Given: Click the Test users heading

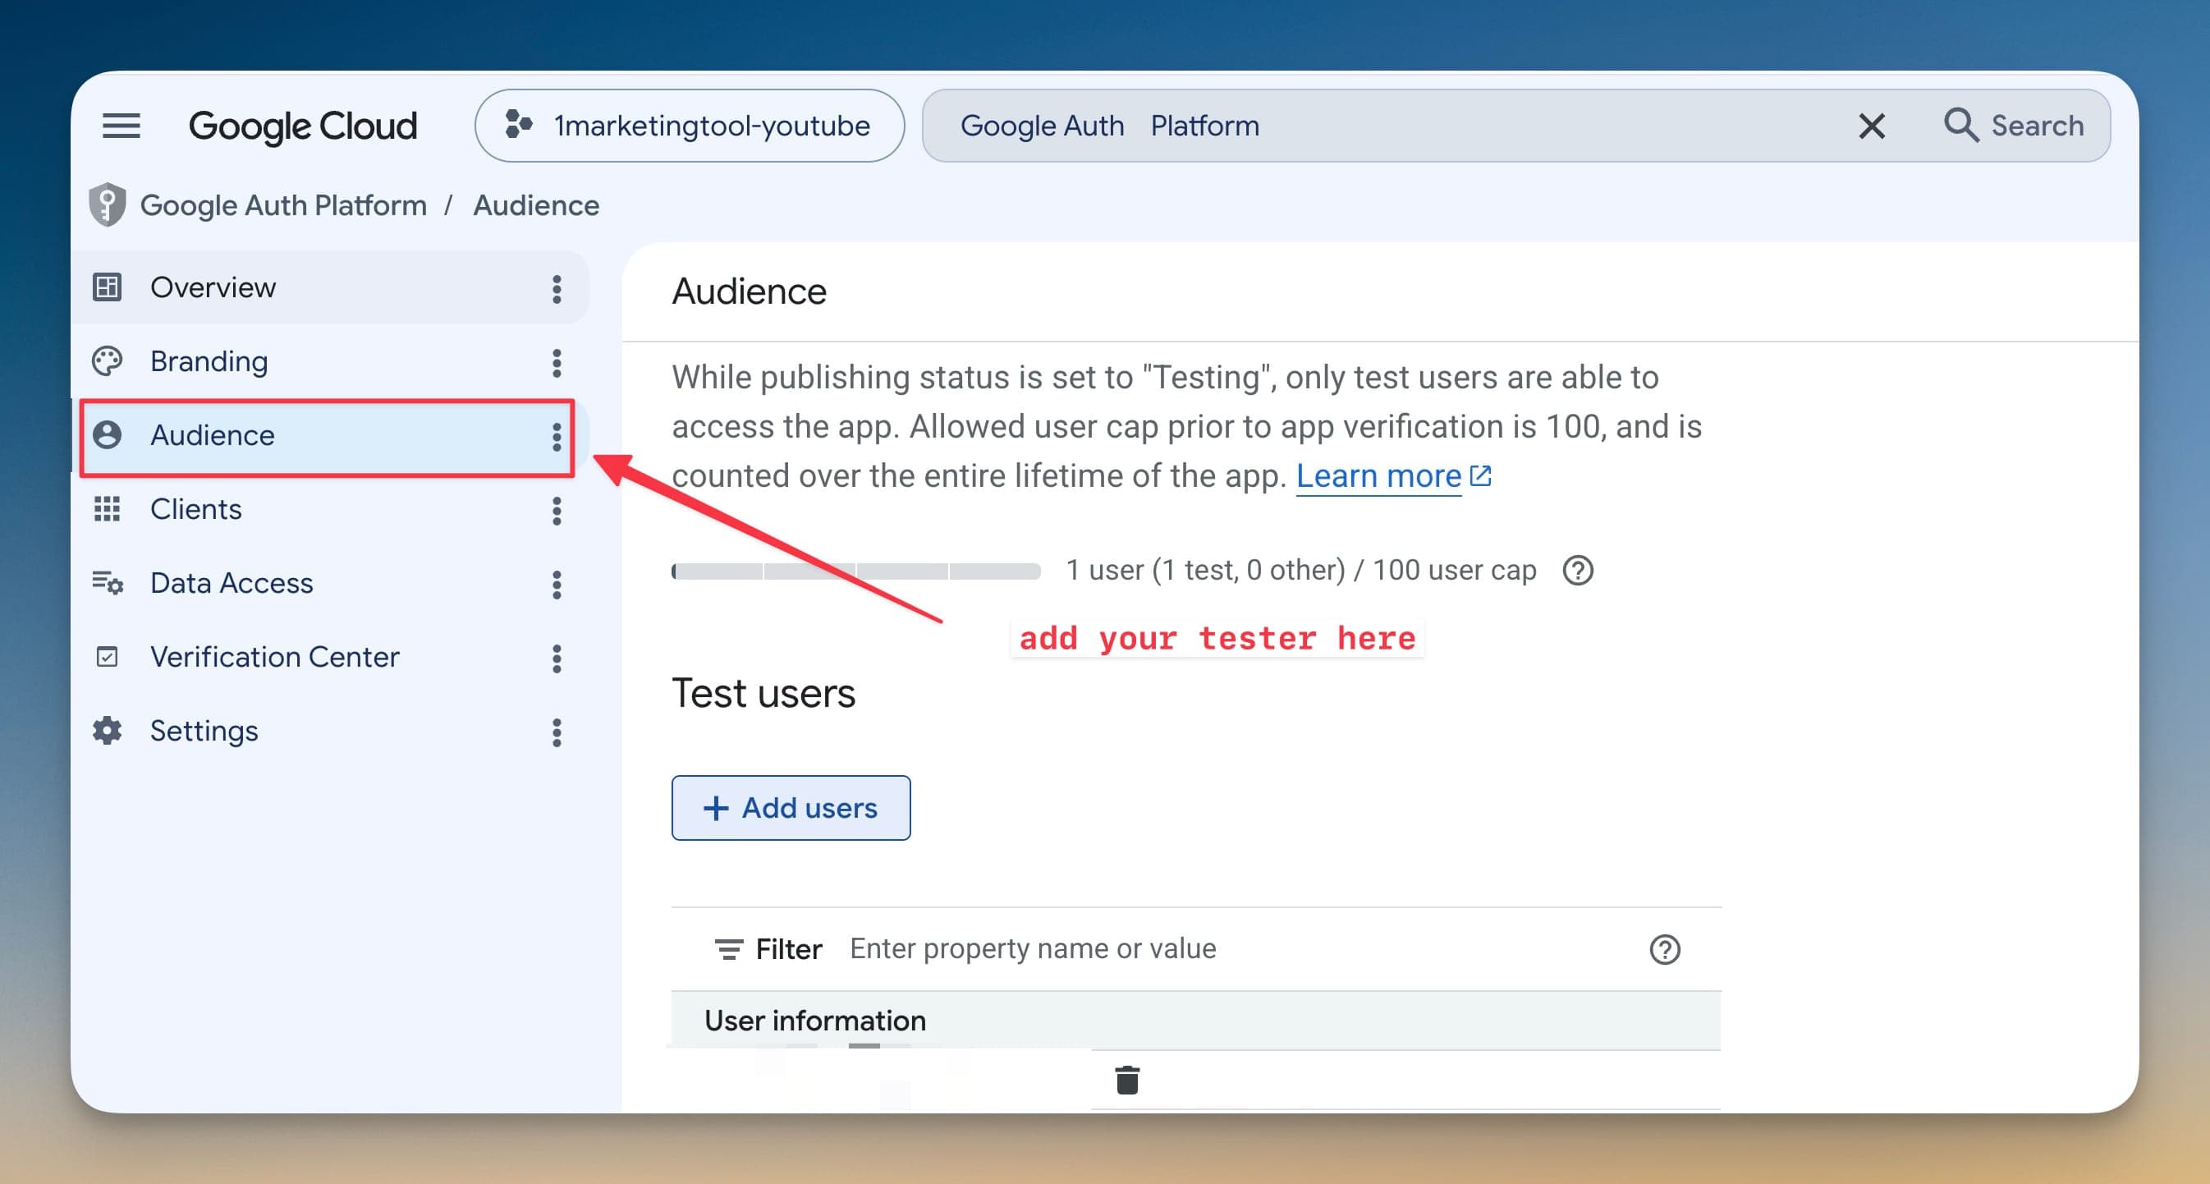Looking at the screenshot, I should 763,693.
